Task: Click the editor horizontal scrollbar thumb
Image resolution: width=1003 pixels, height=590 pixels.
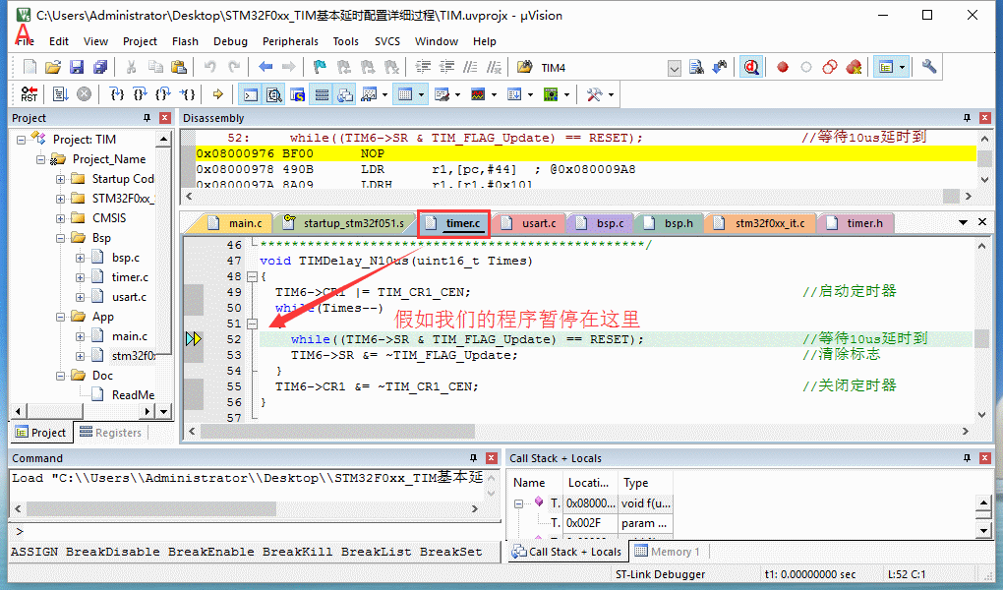Action: (337, 432)
